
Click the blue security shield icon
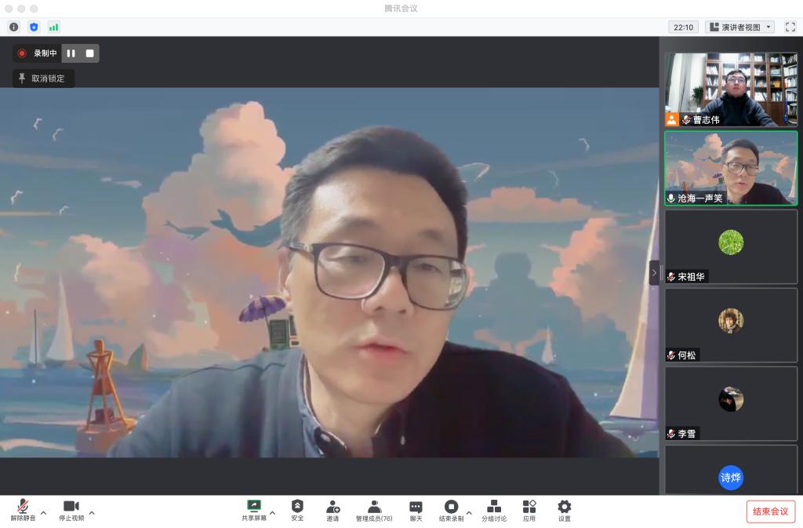(x=34, y=27)
